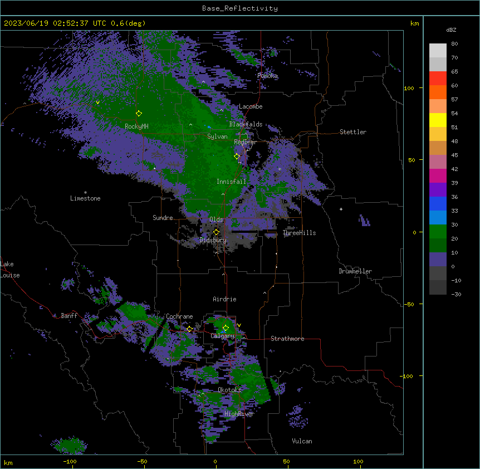This screenshot has width=480, height=469.
Task: Click the Vulcan city label
Action: click(x=302, y=441)
